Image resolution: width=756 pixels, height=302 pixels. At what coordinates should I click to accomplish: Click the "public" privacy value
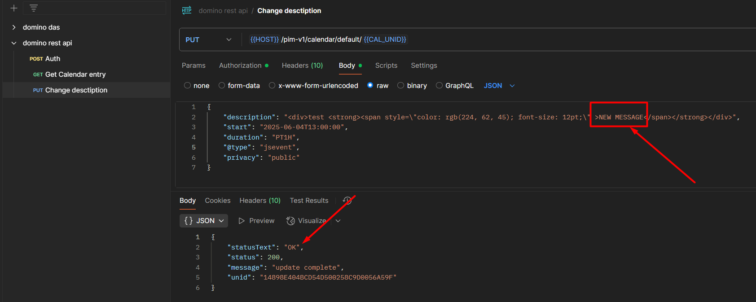(284, 158)
